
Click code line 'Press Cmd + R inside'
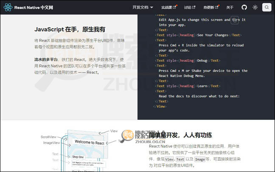click(201, 45)
